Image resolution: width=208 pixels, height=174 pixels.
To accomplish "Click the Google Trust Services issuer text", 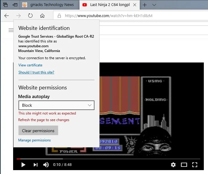I will [56, 36].
